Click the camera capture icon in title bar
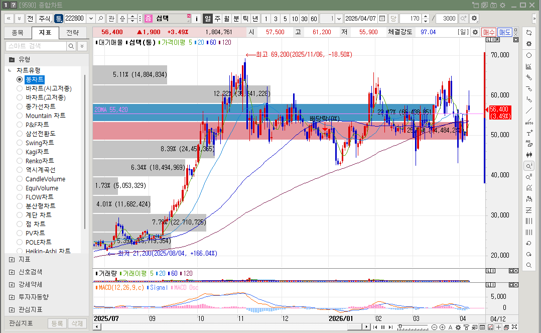Image resolution: width=541 pixels, height=333 pixels. coord(494,5)
